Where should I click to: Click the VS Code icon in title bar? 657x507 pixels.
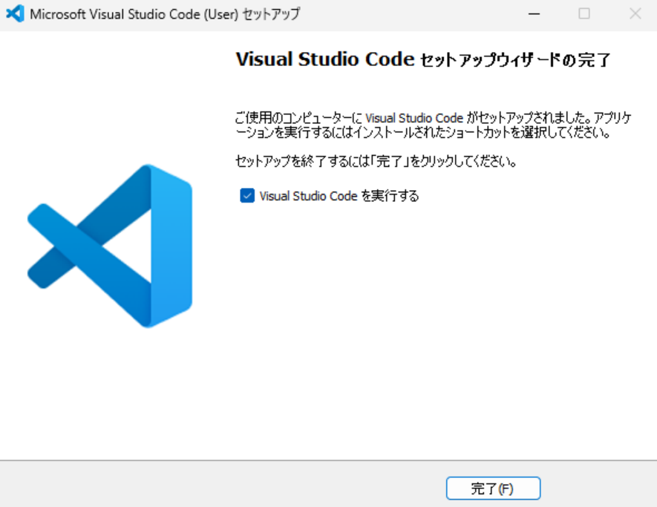15,14
